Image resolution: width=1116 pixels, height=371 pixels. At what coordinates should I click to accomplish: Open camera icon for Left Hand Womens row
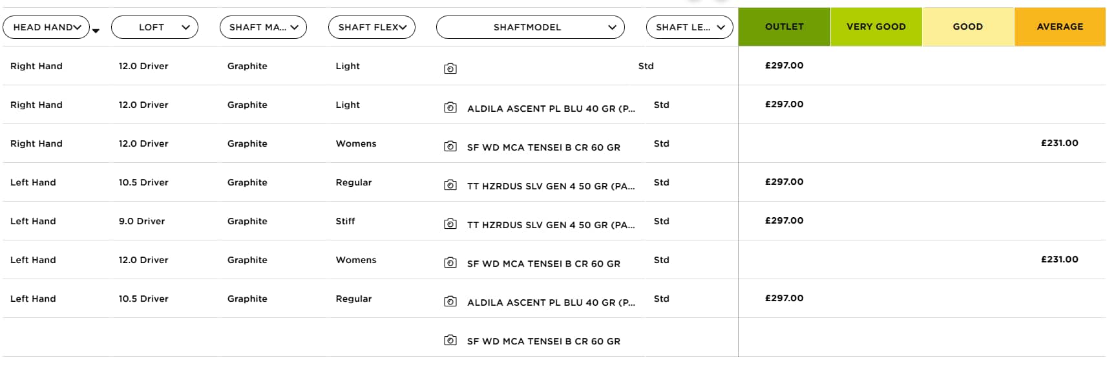(x=450, y=262)
